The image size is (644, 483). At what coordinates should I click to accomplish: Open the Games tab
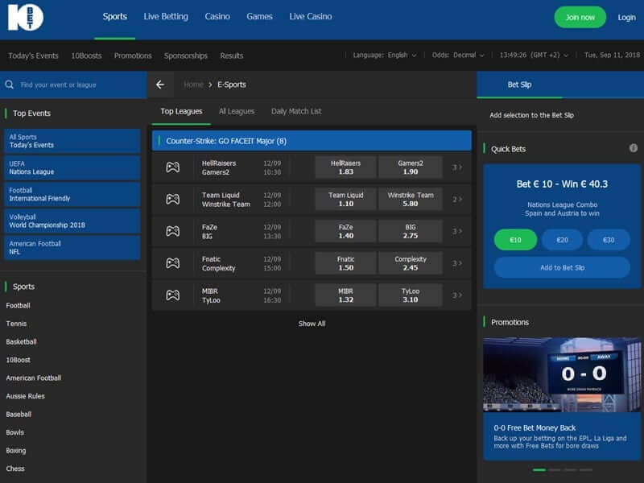pos(259,16)
